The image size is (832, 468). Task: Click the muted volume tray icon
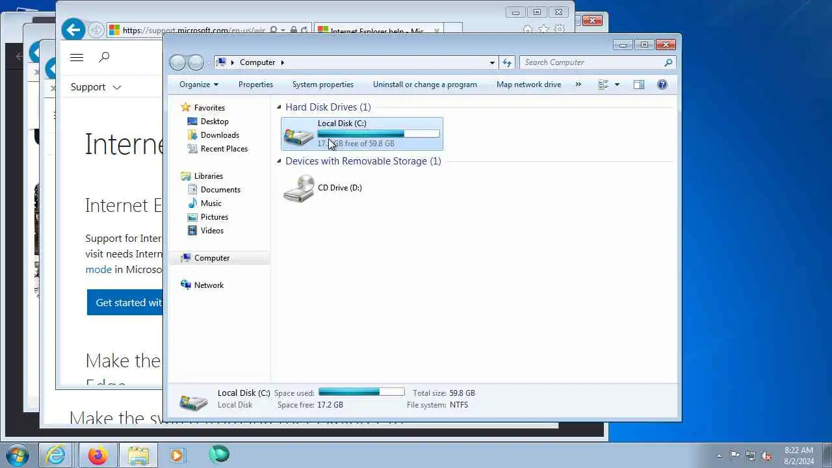767,456
